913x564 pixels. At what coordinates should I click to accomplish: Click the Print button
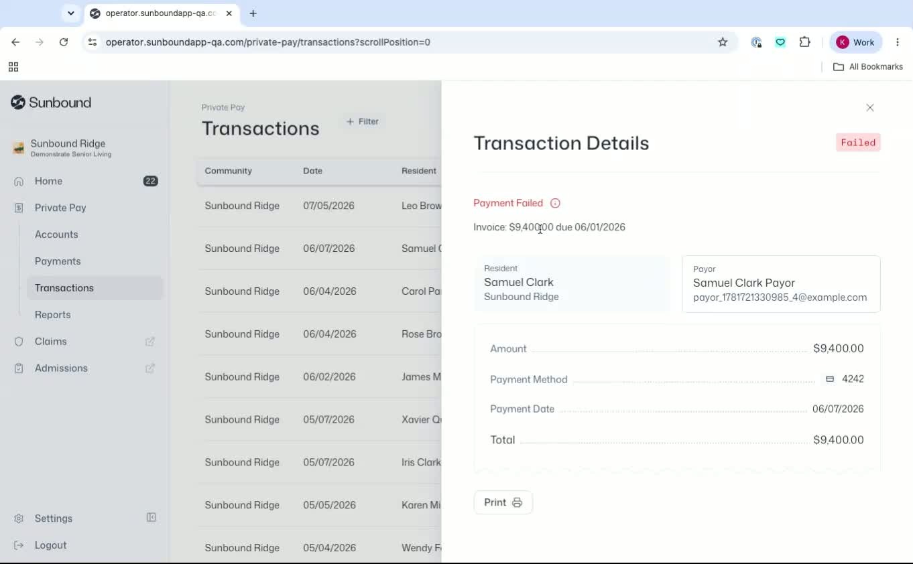pos(503,502)
